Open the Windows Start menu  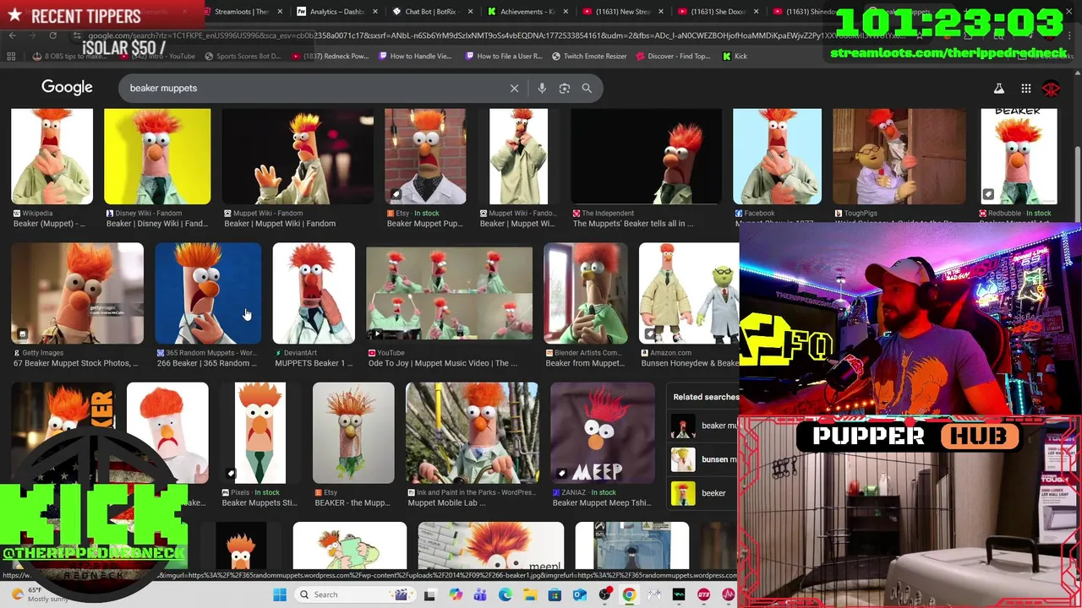[280, 594]
